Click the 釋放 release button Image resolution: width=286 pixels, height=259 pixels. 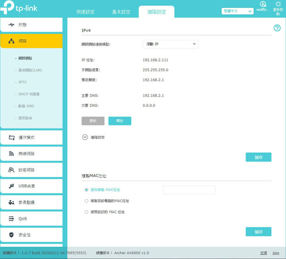point(120,121)
